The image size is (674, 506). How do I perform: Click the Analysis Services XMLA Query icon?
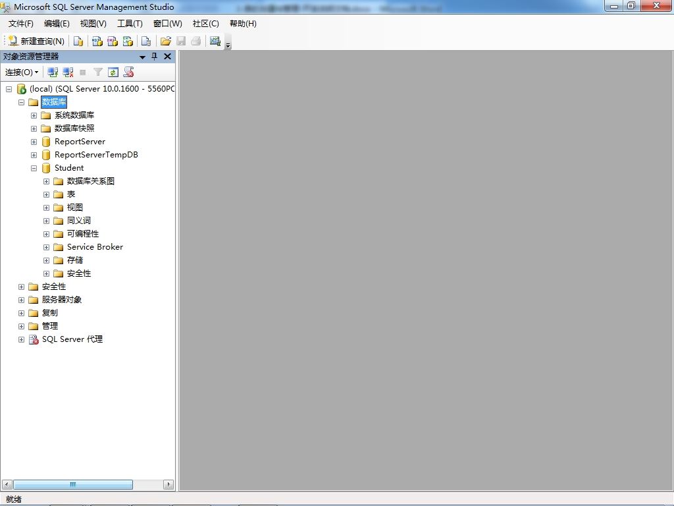coord(128,41)
